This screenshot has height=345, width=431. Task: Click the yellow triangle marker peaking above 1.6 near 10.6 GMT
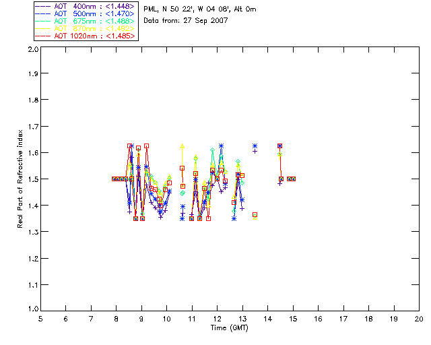tap(182, 146)
